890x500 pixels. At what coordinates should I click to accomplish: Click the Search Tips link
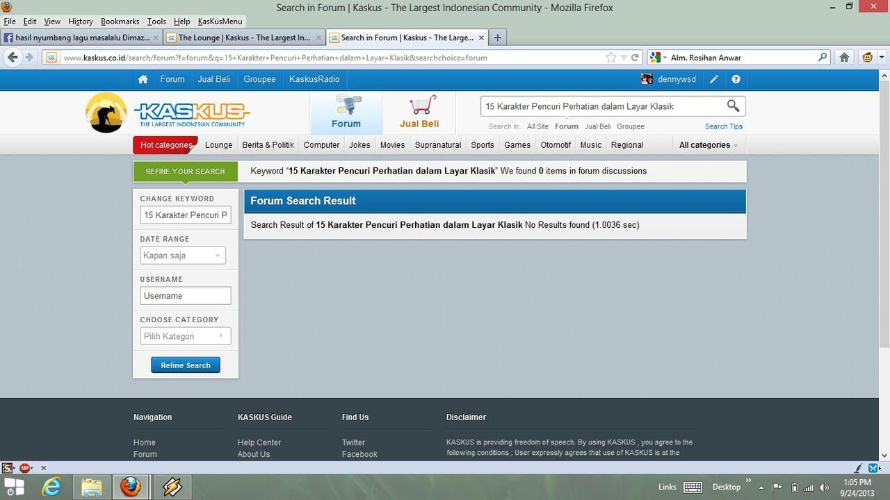click(x=724, y=126)
